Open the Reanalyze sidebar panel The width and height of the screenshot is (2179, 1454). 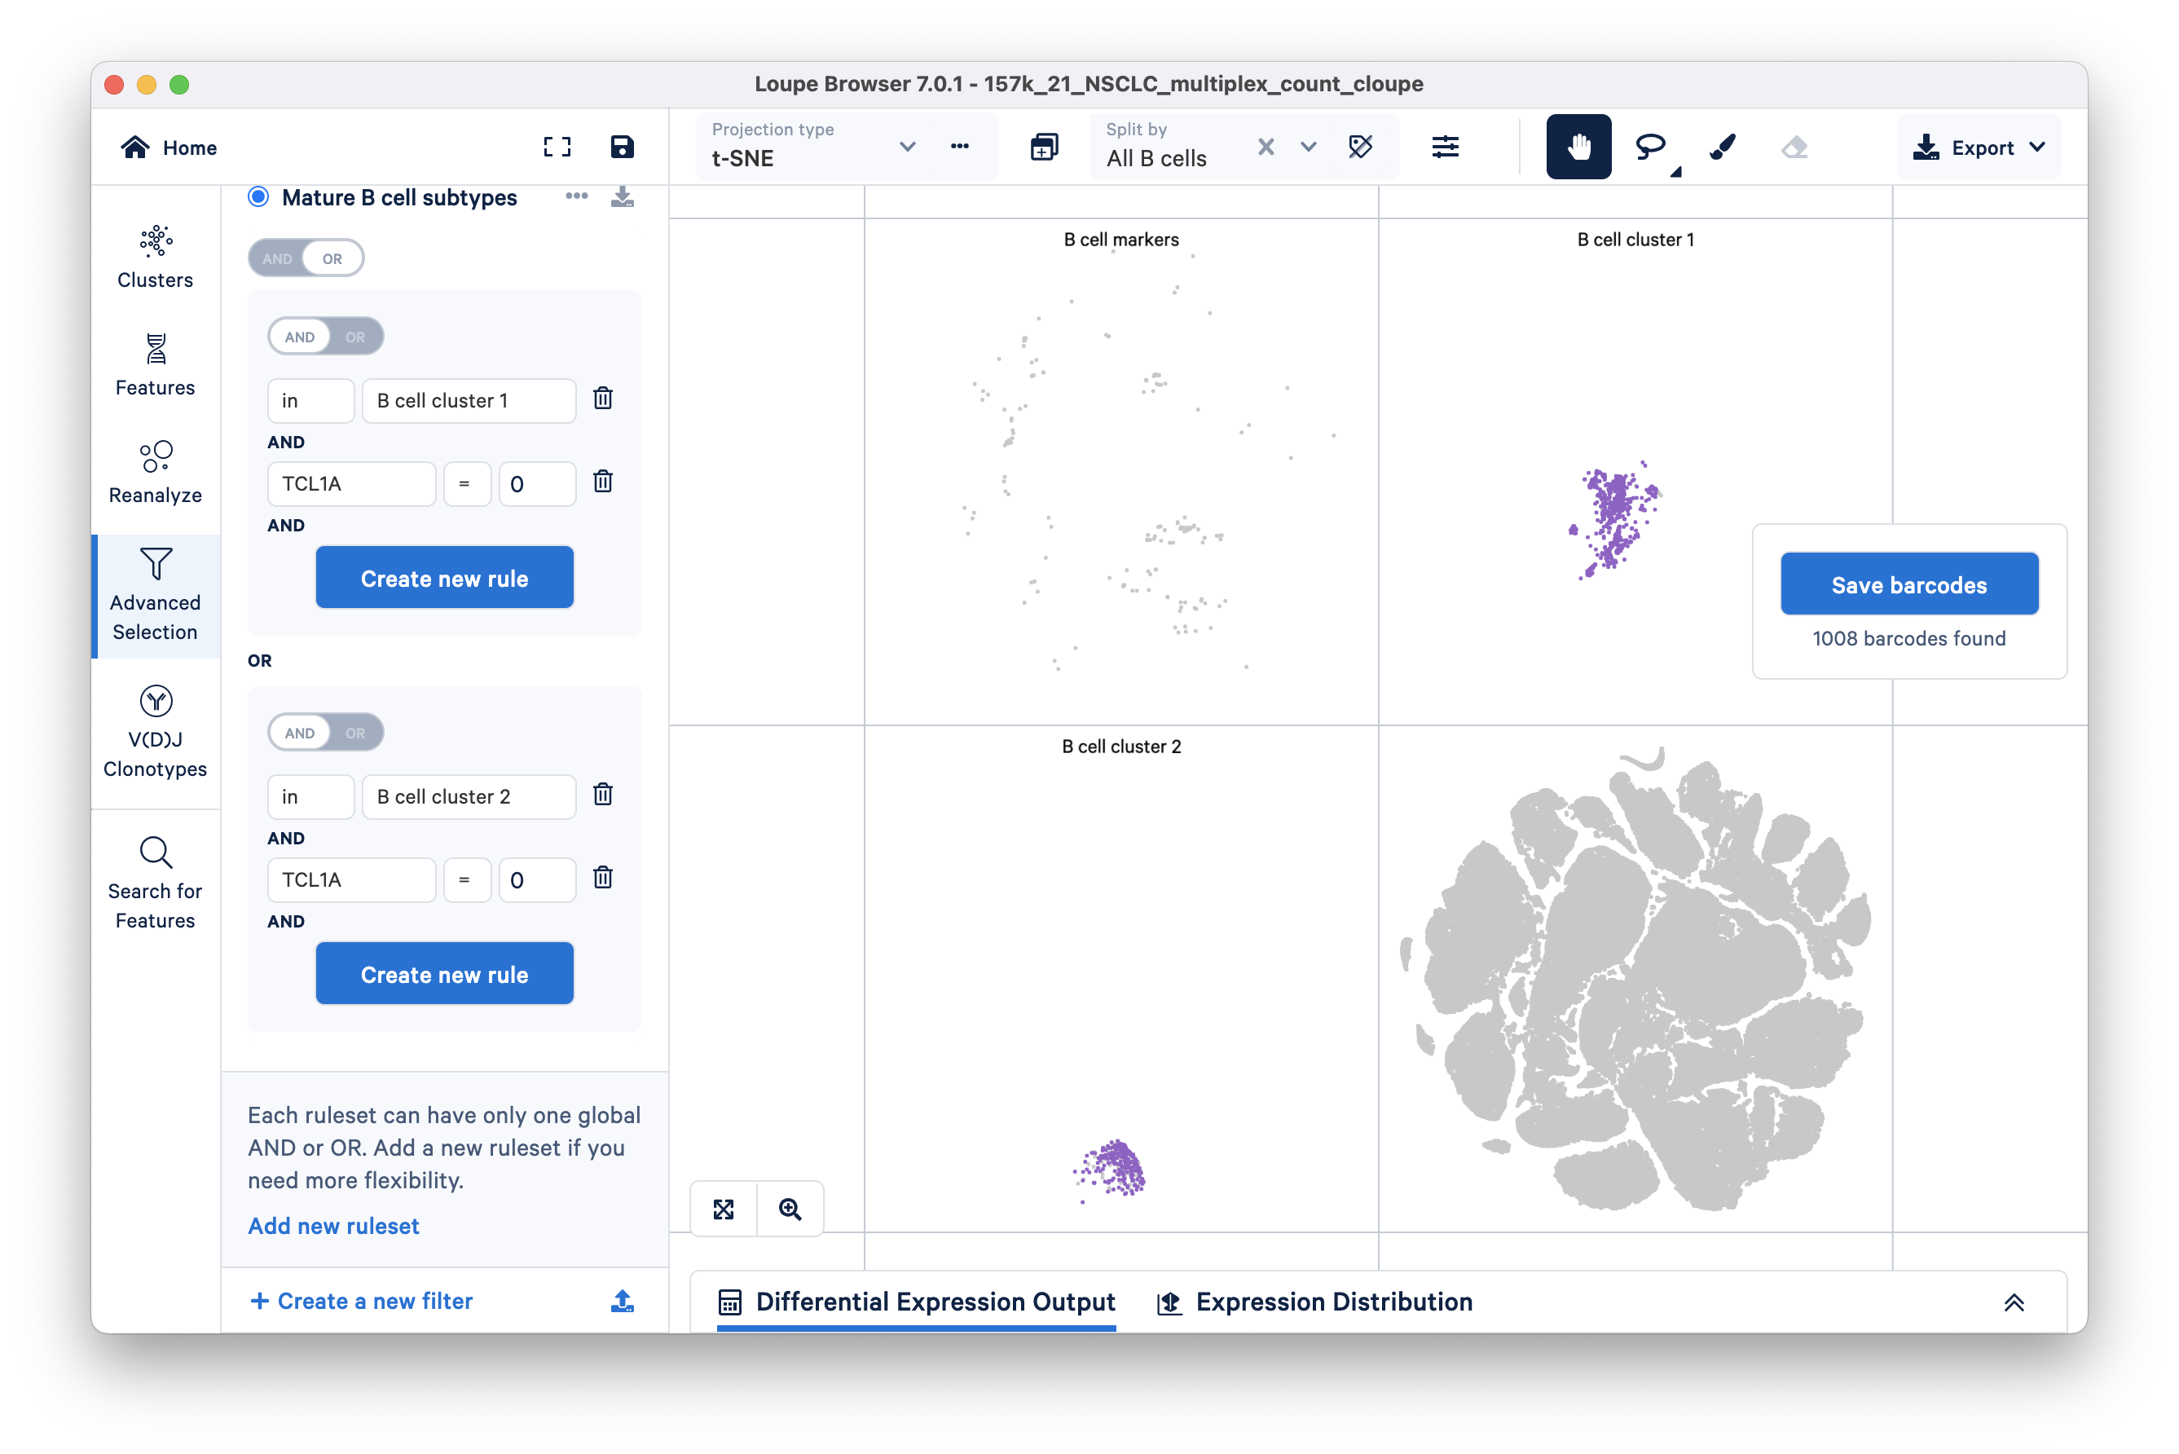point(155,472)
